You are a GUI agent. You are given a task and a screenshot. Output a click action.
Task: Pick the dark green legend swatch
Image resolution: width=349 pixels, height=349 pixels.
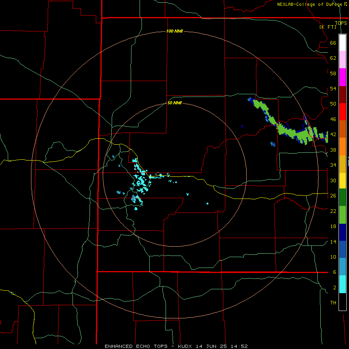(x=342, y=197)
